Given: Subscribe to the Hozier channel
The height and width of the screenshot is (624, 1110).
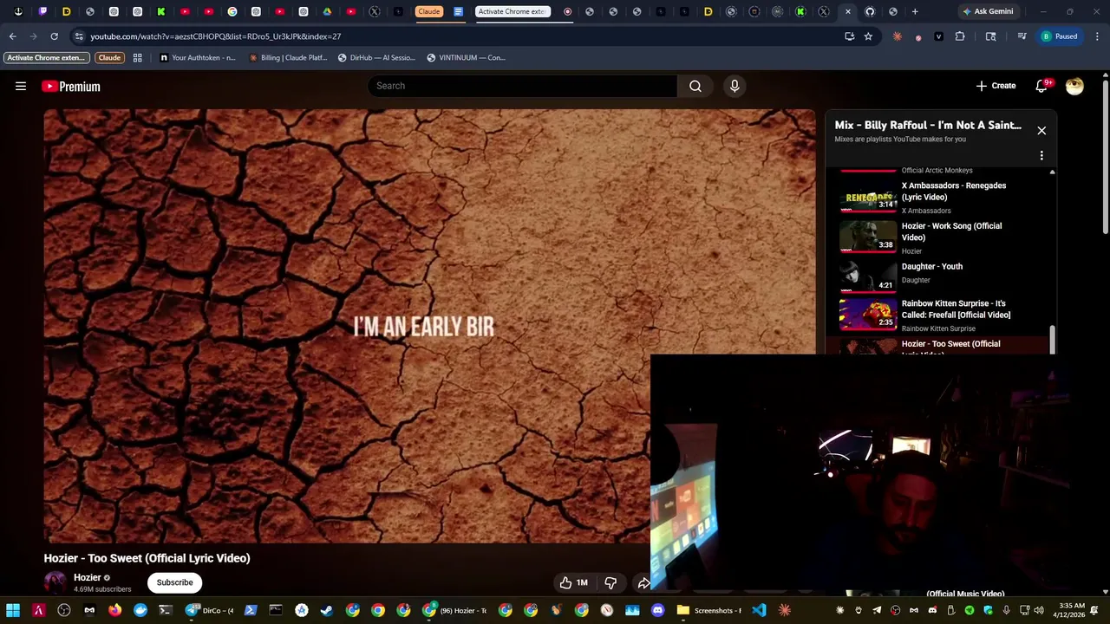Looking at the screenshot, I should tap(174, 582).
